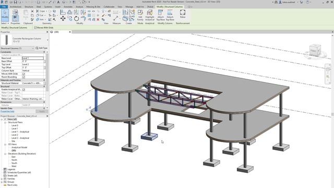Open the Select panel dropdown

(x=5, y=23)
